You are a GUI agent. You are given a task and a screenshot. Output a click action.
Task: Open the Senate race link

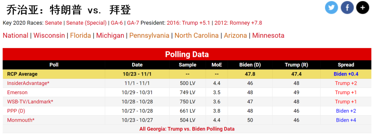click(53, 23)
